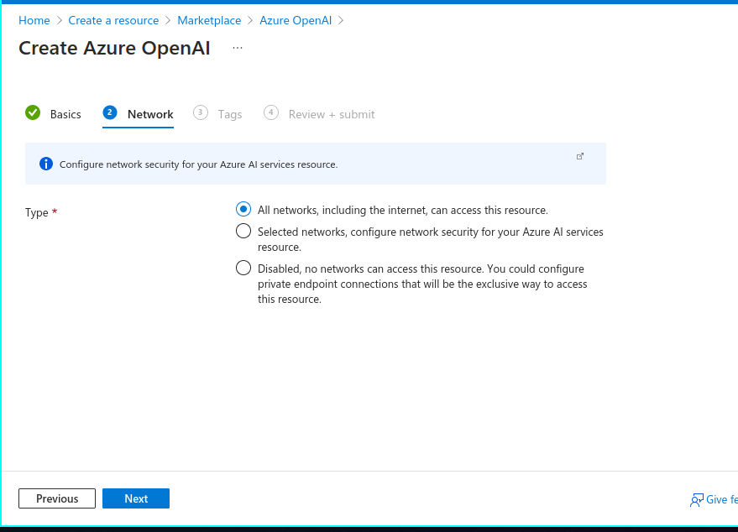Switch to the Basics tab
The image size is (738, 532).
coord(65,114)
